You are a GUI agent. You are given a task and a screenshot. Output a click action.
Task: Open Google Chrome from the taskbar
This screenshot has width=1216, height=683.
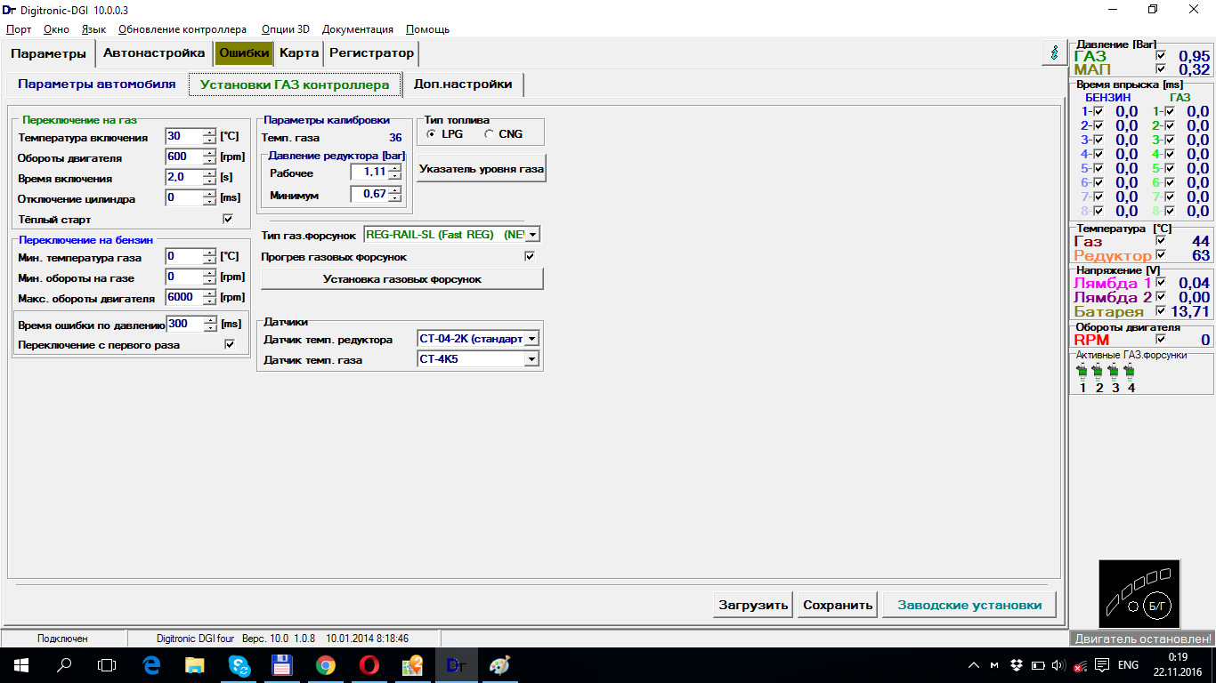[x=326, y=664]
